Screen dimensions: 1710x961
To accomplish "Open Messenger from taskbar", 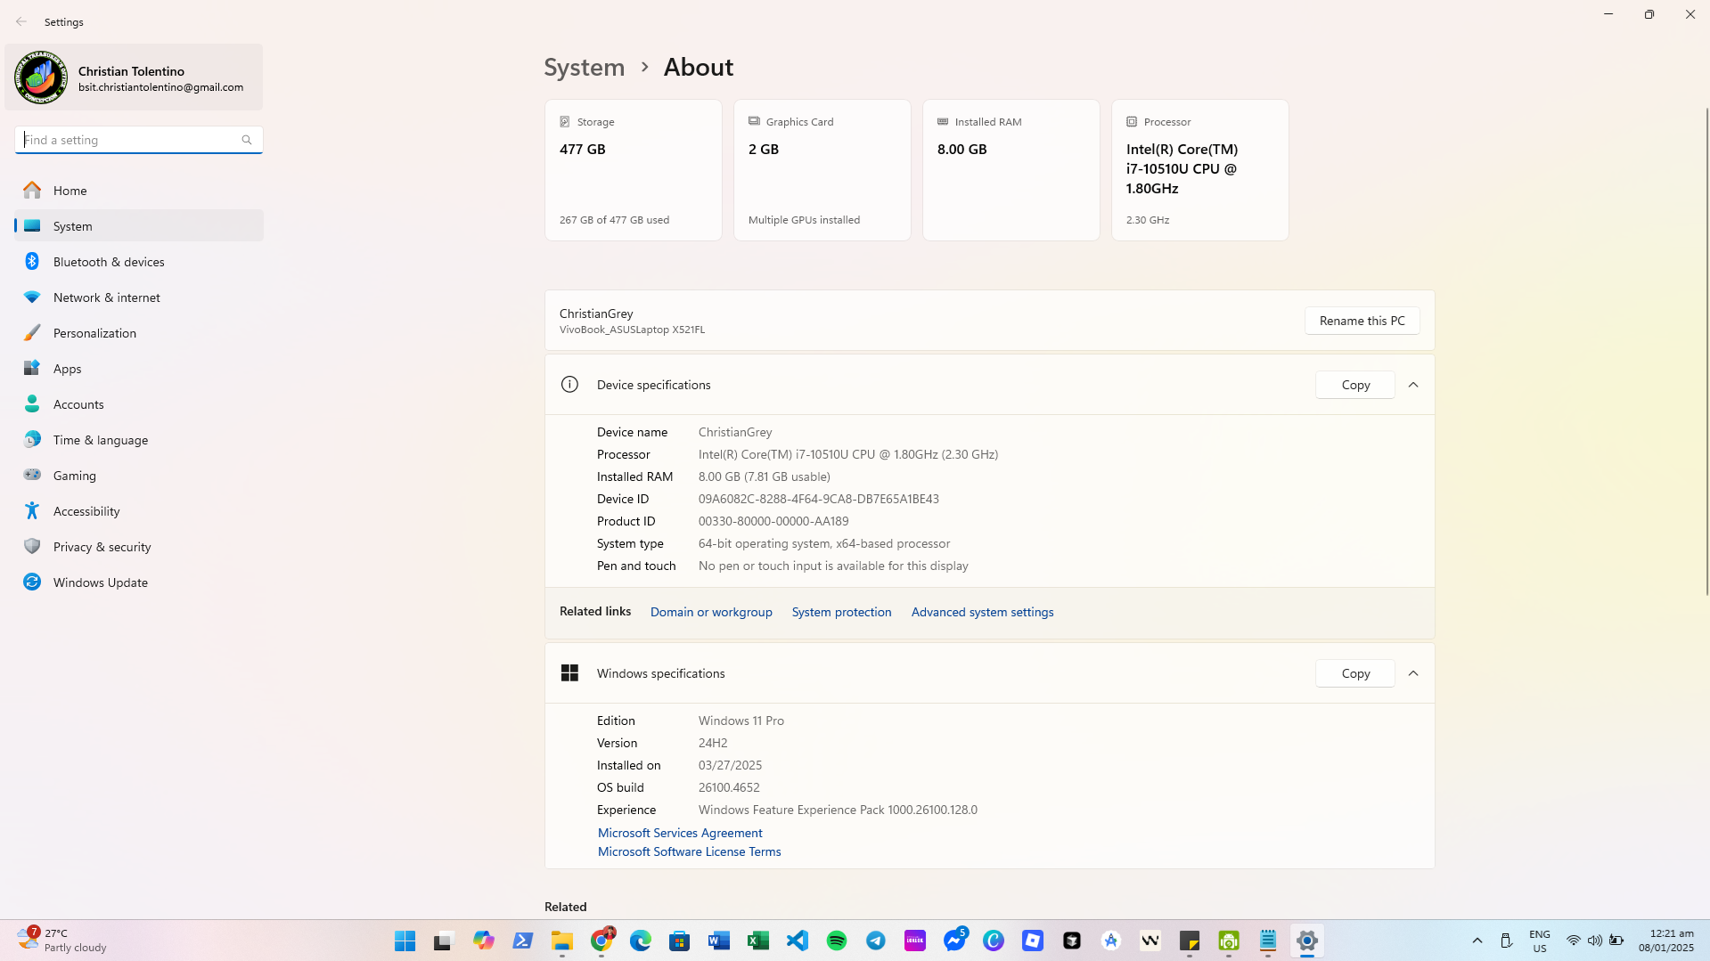I will coord(954,941).
